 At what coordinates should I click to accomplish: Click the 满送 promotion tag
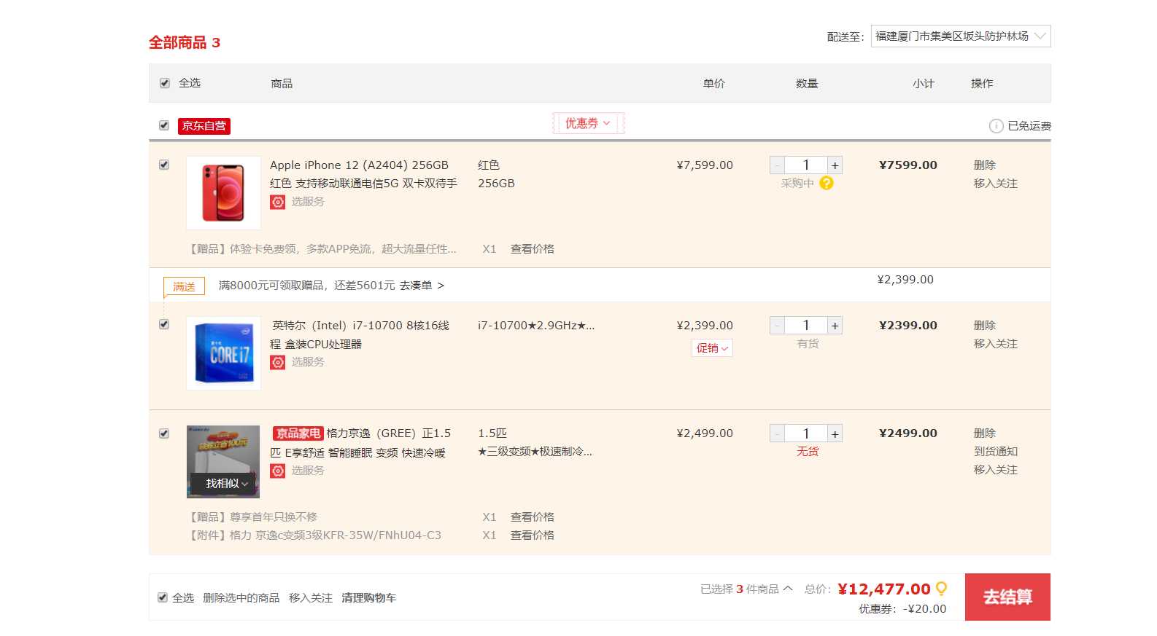(x=184, y=287)
